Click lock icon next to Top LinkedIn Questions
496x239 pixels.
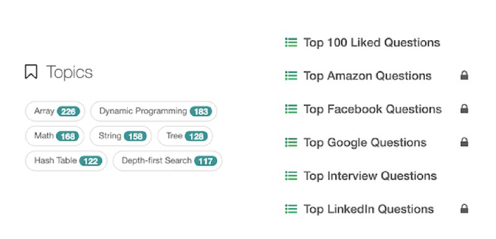click(x=464, y=209)
